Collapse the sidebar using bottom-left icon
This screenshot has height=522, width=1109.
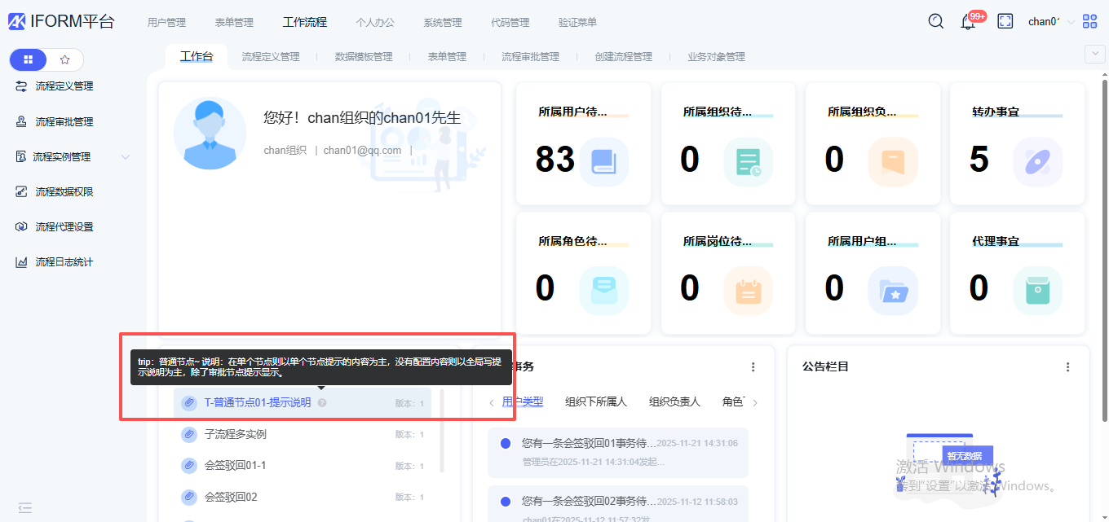tap(25, 508)
